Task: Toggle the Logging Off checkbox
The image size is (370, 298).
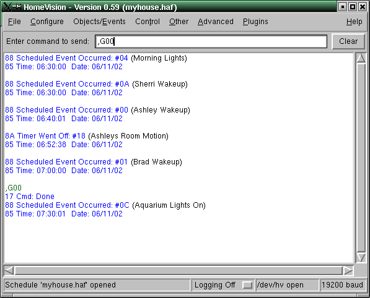Action: (247, 285)
